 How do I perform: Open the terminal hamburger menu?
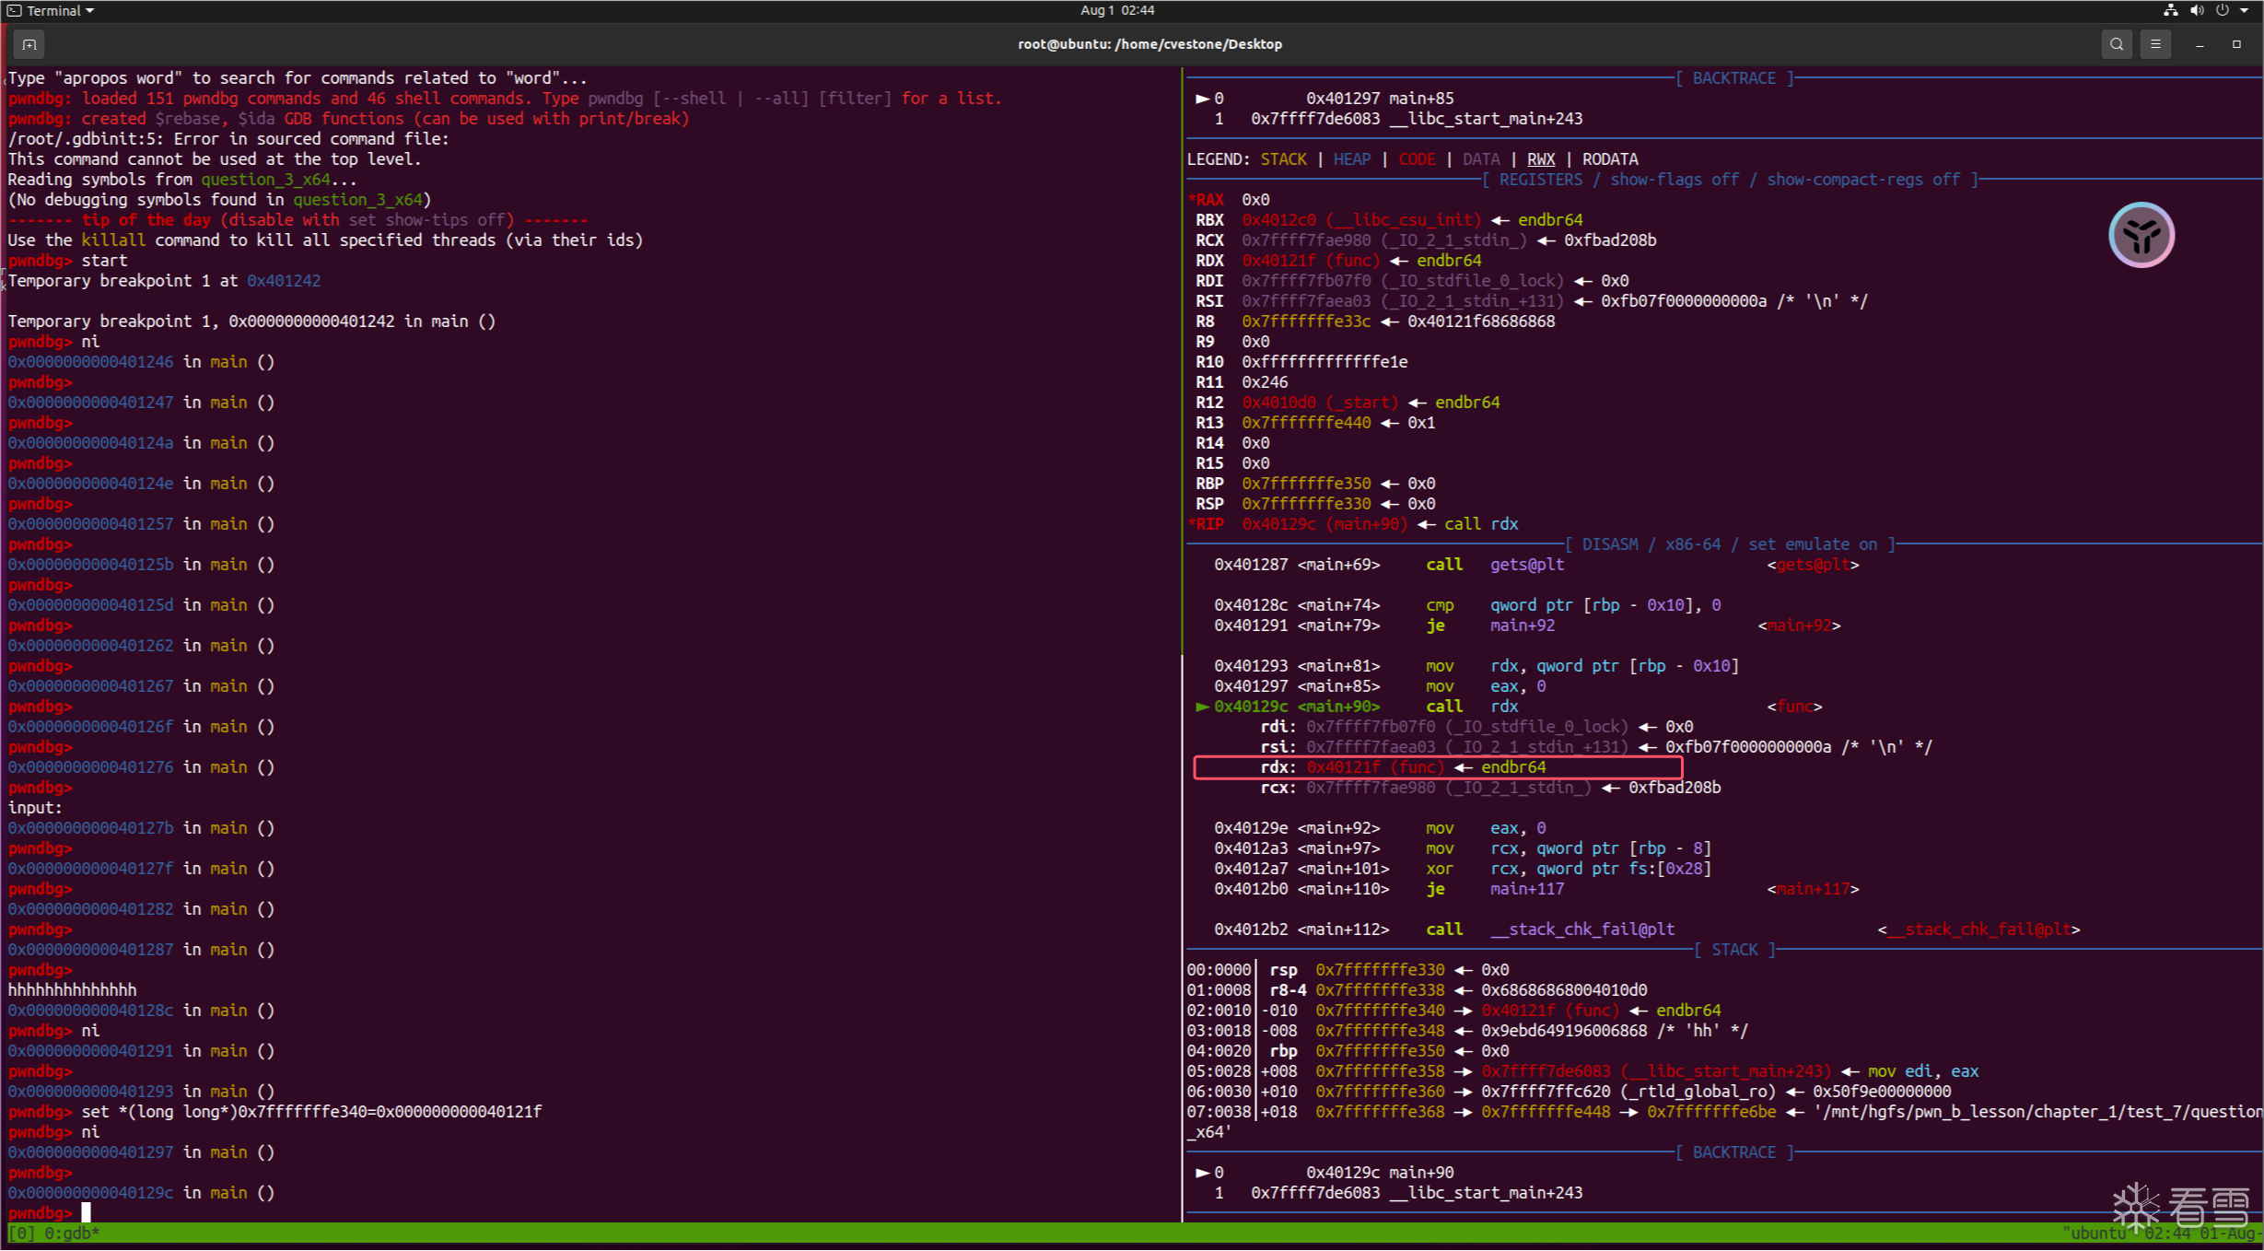[2155, 44]
